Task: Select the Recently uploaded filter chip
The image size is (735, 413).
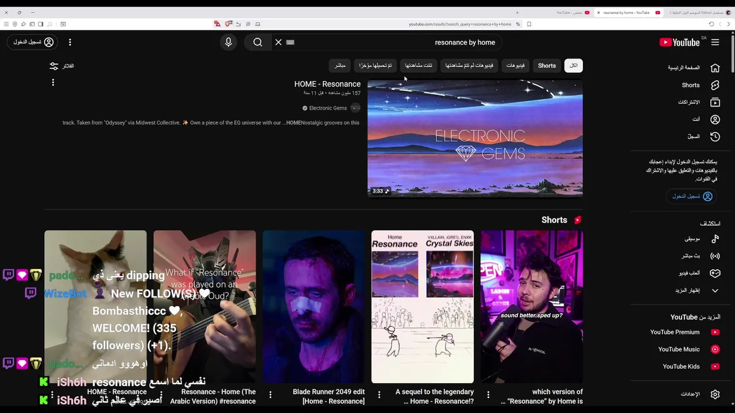Action: (x=376, y=65)
